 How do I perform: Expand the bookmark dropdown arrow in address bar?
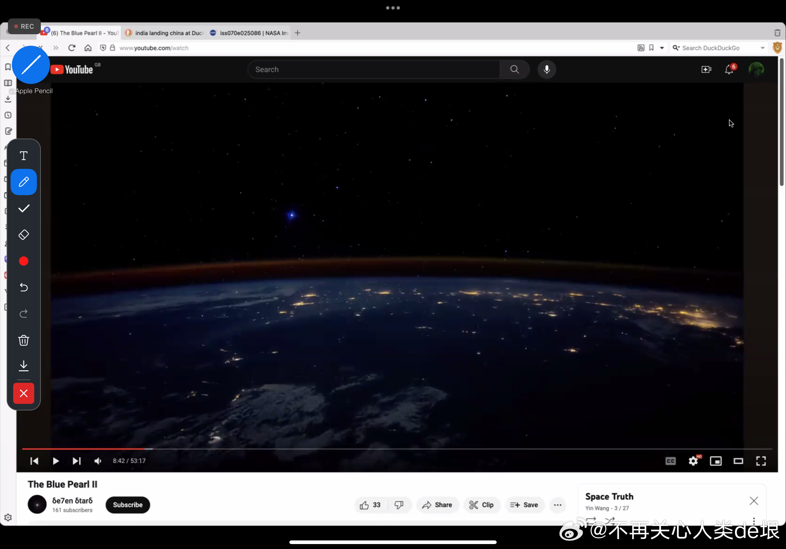[x=662, y=48]
